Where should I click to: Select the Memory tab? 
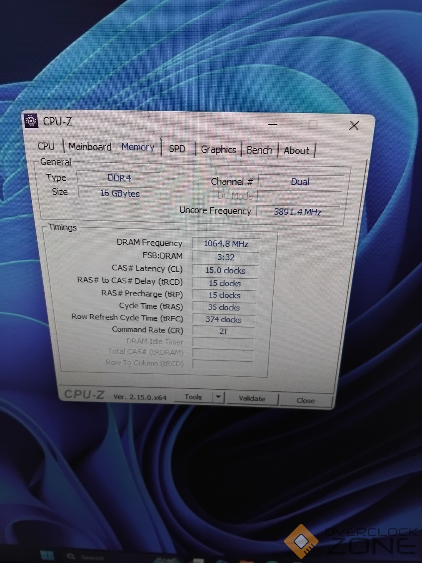[x=138, y=147]
